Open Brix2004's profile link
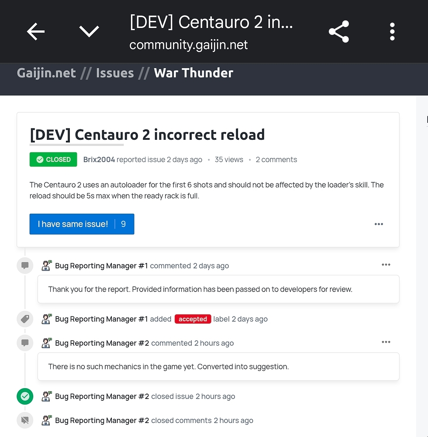The image size is (428, 437). [x=99, y=160]
